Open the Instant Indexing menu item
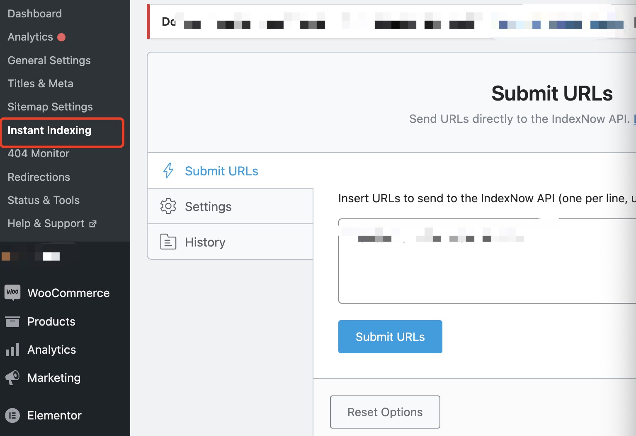The image size is (636, 436). tap(49, 130)
